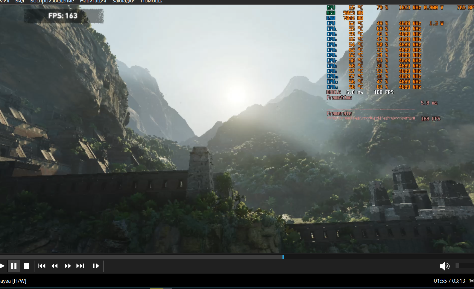Step one frame forward with frame-step icon

click(x=96, y=266)
